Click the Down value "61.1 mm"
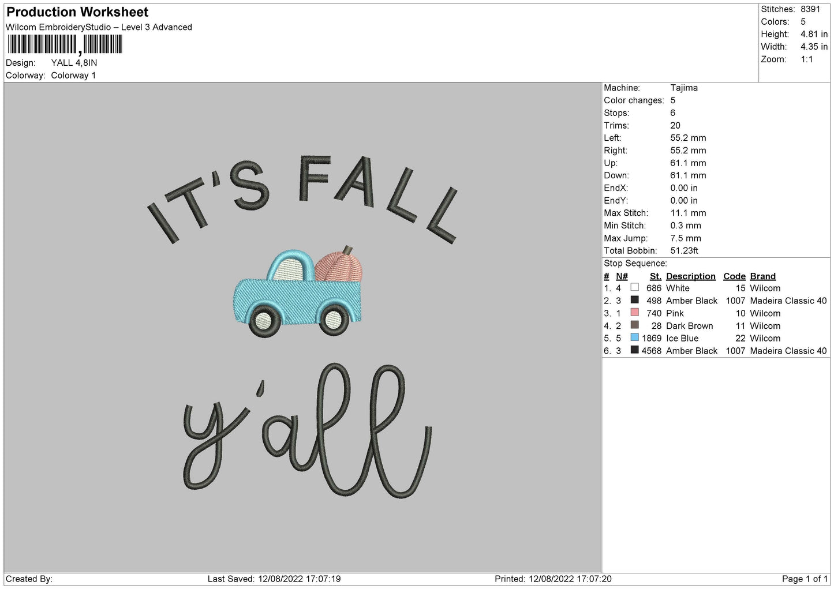This screenshot has height=589, width=834. point(688,175)
